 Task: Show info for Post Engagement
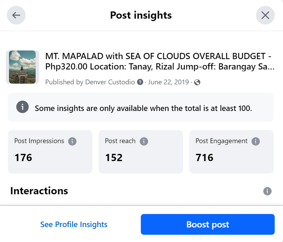point(256,141)
